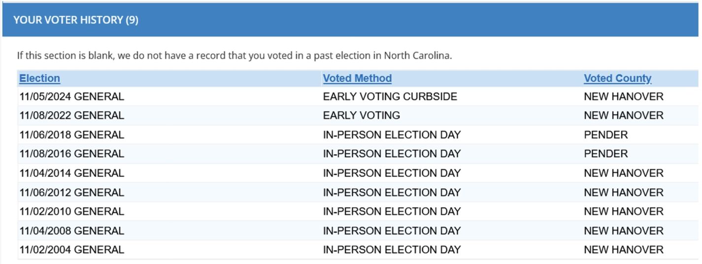Viewport: 702px width, 264px height.
Task: Sort by the Voted Method column header
Action: click(357, 78)
